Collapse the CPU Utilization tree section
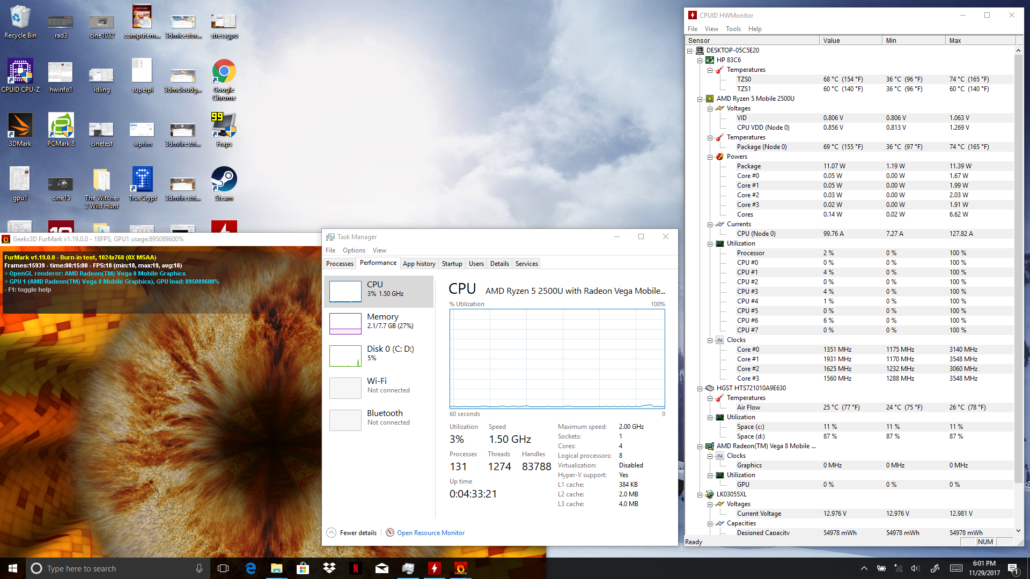The width and height of the screenshot is (1030, 579). click(x=710, y=244)
